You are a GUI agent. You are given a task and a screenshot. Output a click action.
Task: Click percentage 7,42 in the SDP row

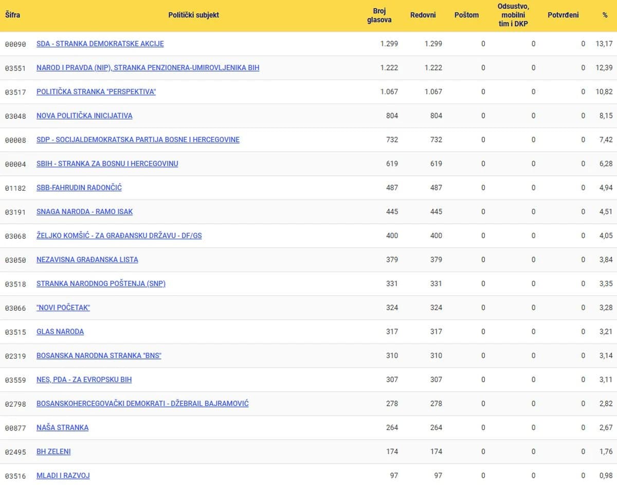click(606, 139)
